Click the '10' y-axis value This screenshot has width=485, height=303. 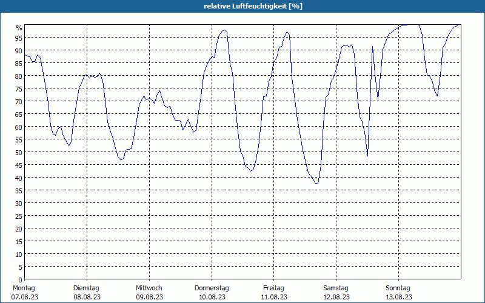[19, 255]
